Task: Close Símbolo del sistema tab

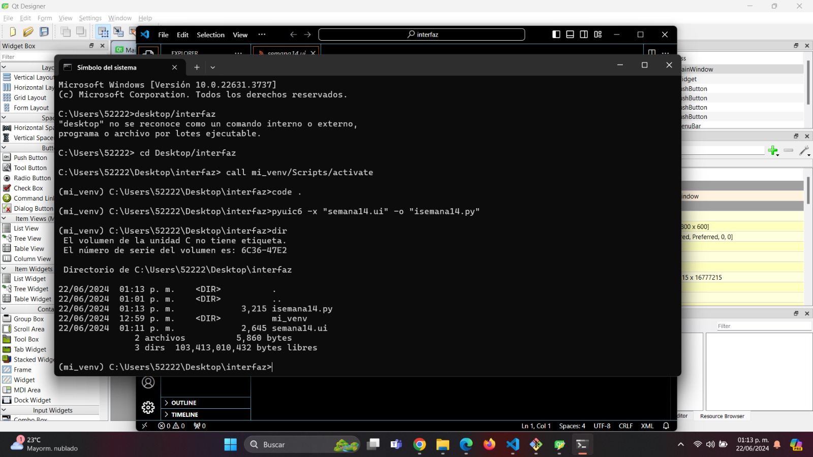Action: click(174, 67)
